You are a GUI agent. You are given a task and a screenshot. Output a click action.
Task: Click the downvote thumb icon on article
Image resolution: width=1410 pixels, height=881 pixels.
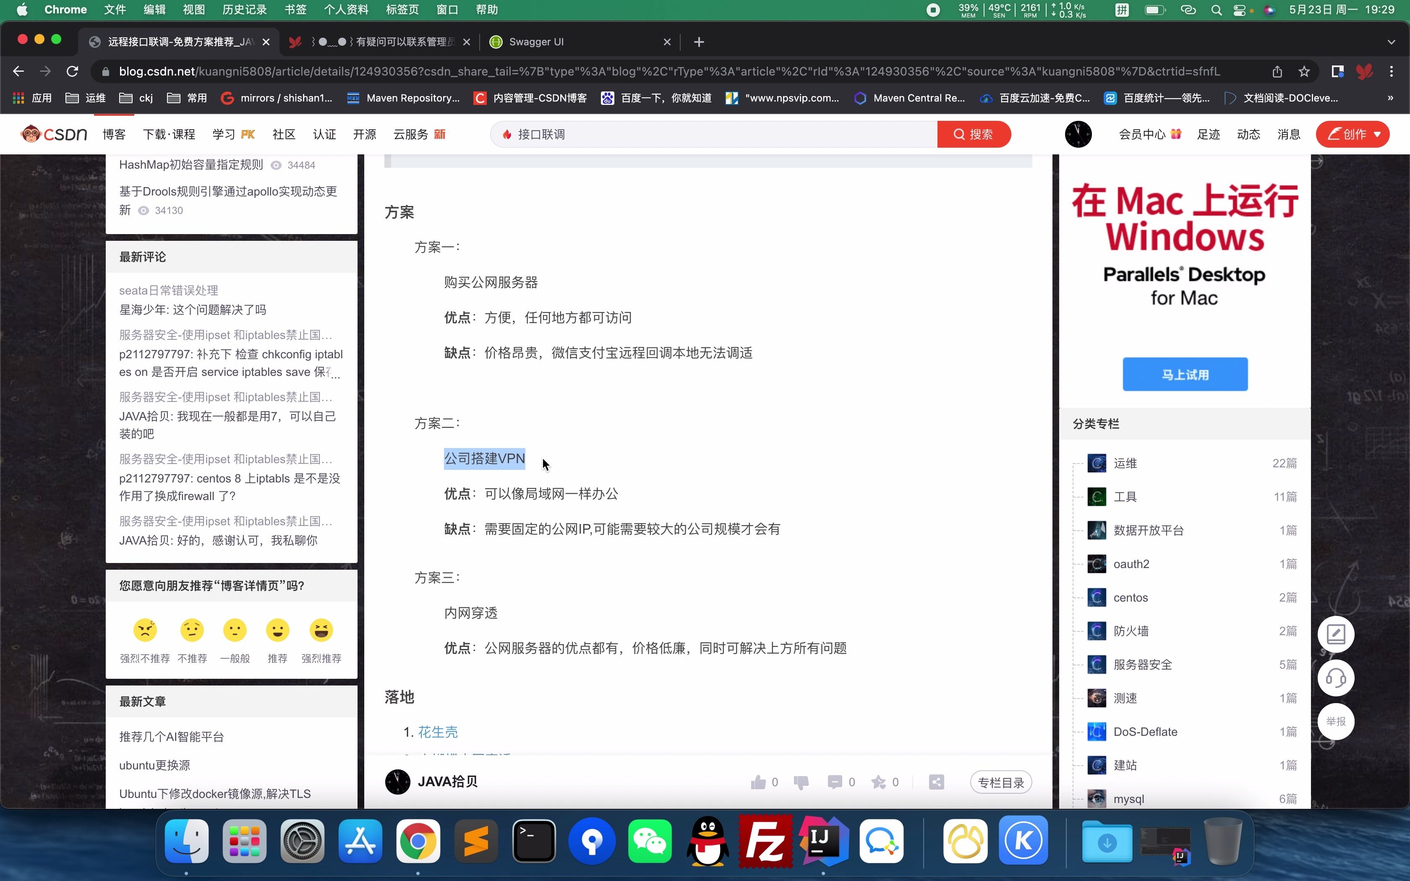[801, 782]
